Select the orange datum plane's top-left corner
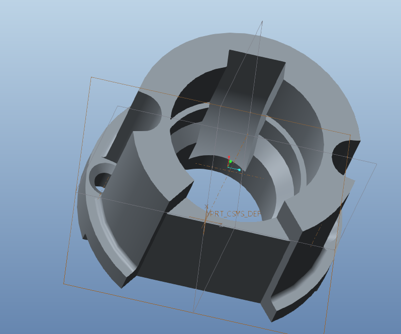The width and height of the screenshot is (401, 334). click(90, 77)
